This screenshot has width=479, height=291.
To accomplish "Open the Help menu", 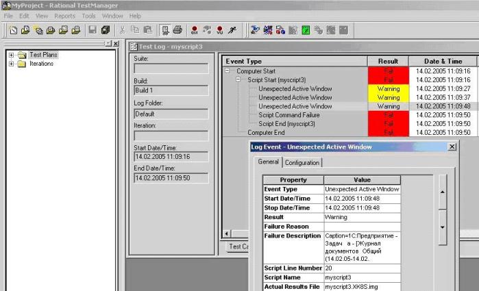I will point(135,16).
